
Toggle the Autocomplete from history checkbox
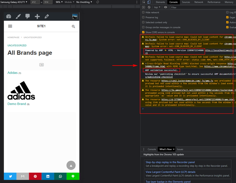pyautogui.click(x=227, y=22)
